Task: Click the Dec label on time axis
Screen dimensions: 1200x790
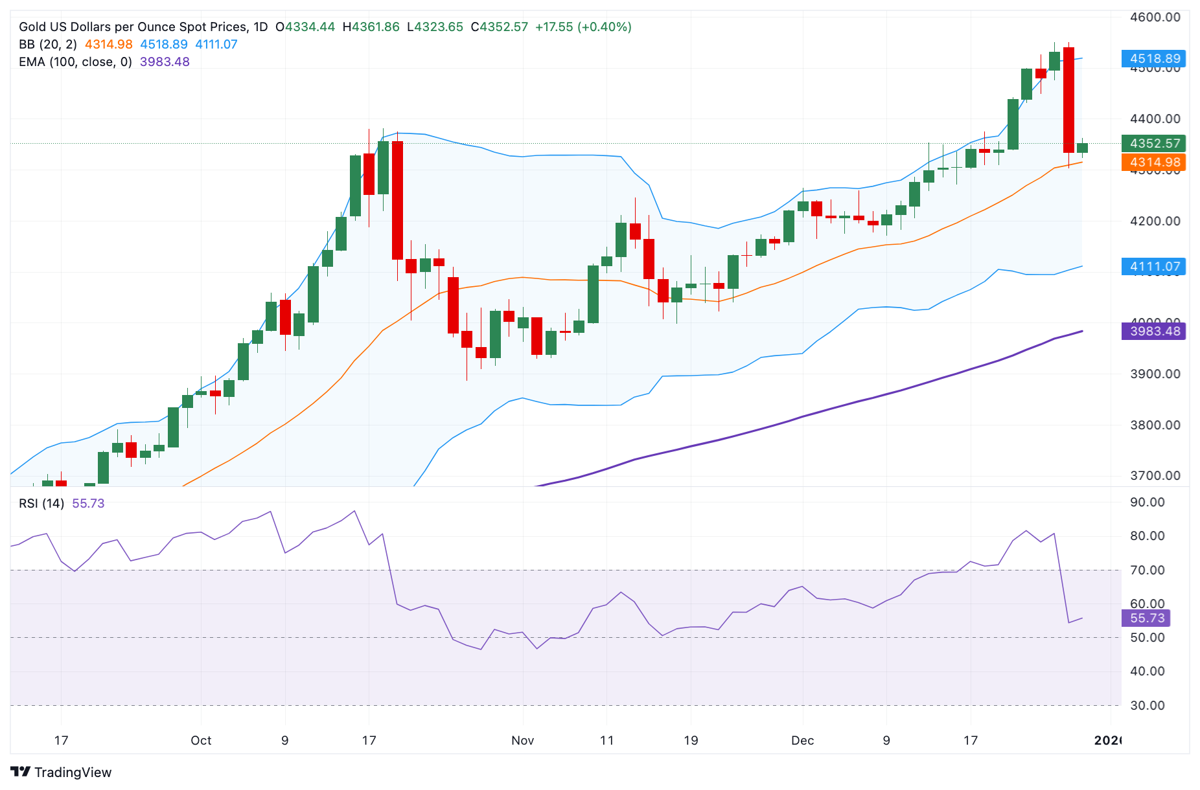Action: click(x=802, y=740)
